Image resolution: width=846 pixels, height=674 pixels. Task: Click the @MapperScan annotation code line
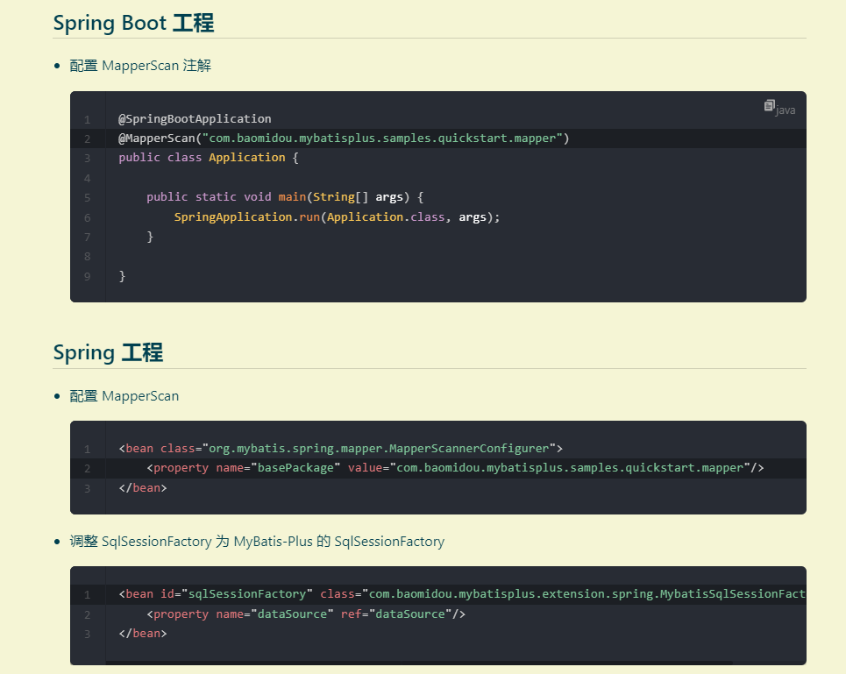coord(344,138)
